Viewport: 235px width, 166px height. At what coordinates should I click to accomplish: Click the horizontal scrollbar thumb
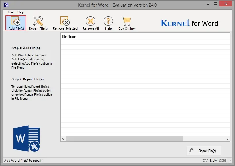point(124,139)
